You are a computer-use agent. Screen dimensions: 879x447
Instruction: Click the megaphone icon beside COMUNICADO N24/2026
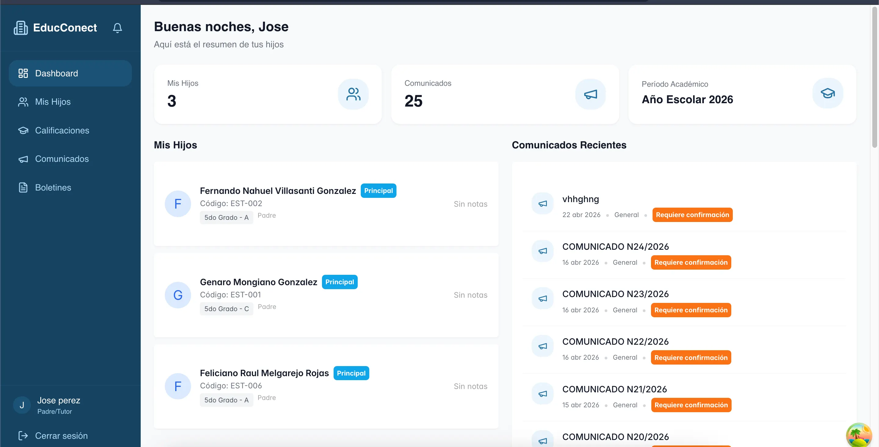tap(543, 251)
